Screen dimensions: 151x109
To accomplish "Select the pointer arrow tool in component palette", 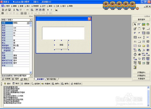I will [135, 24].
